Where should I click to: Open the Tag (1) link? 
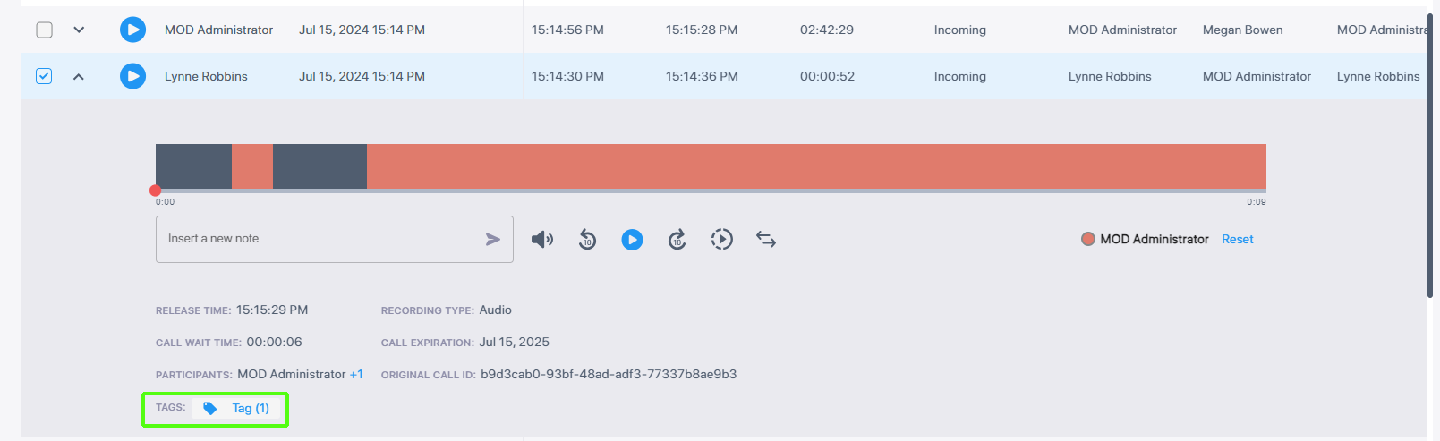251,409
